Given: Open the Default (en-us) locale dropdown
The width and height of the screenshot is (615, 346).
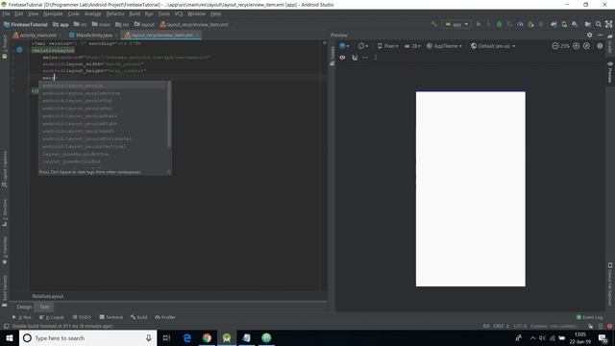Looking at the screenshot, I should [x=493, y=46].
